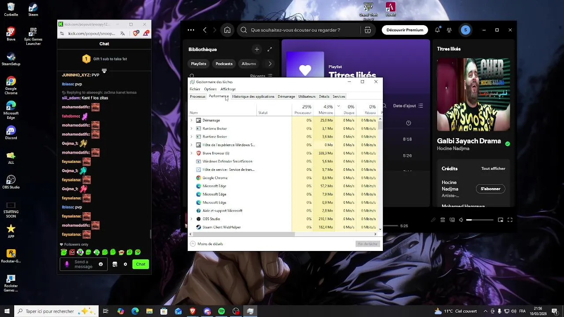Adjust Spotify volume slider

pyautogui.click(x=480, y=220)
